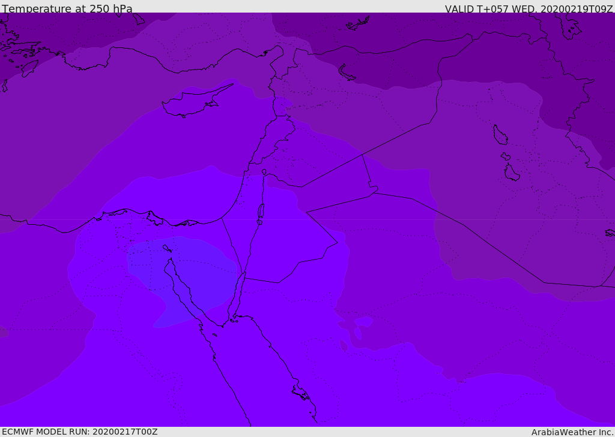Click the lake outline in northern Syria
This screenshot has height=437, width=615.
[347, 73]
